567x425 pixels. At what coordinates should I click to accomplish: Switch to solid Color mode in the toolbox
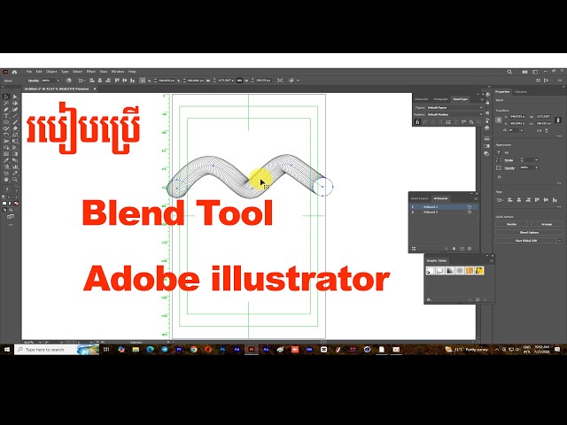click(4, 203)
